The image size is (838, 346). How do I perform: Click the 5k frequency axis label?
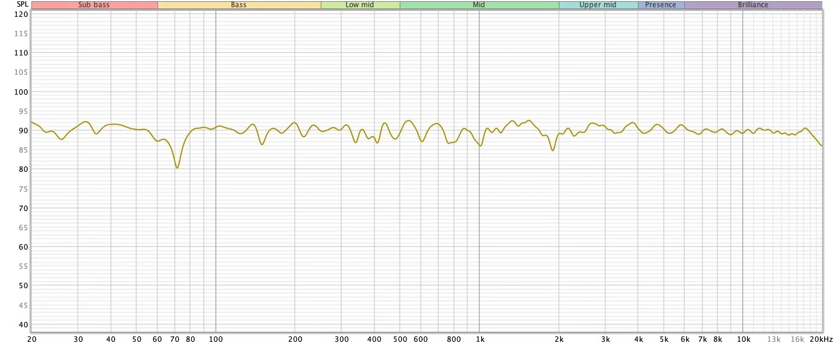pos(664,339)
